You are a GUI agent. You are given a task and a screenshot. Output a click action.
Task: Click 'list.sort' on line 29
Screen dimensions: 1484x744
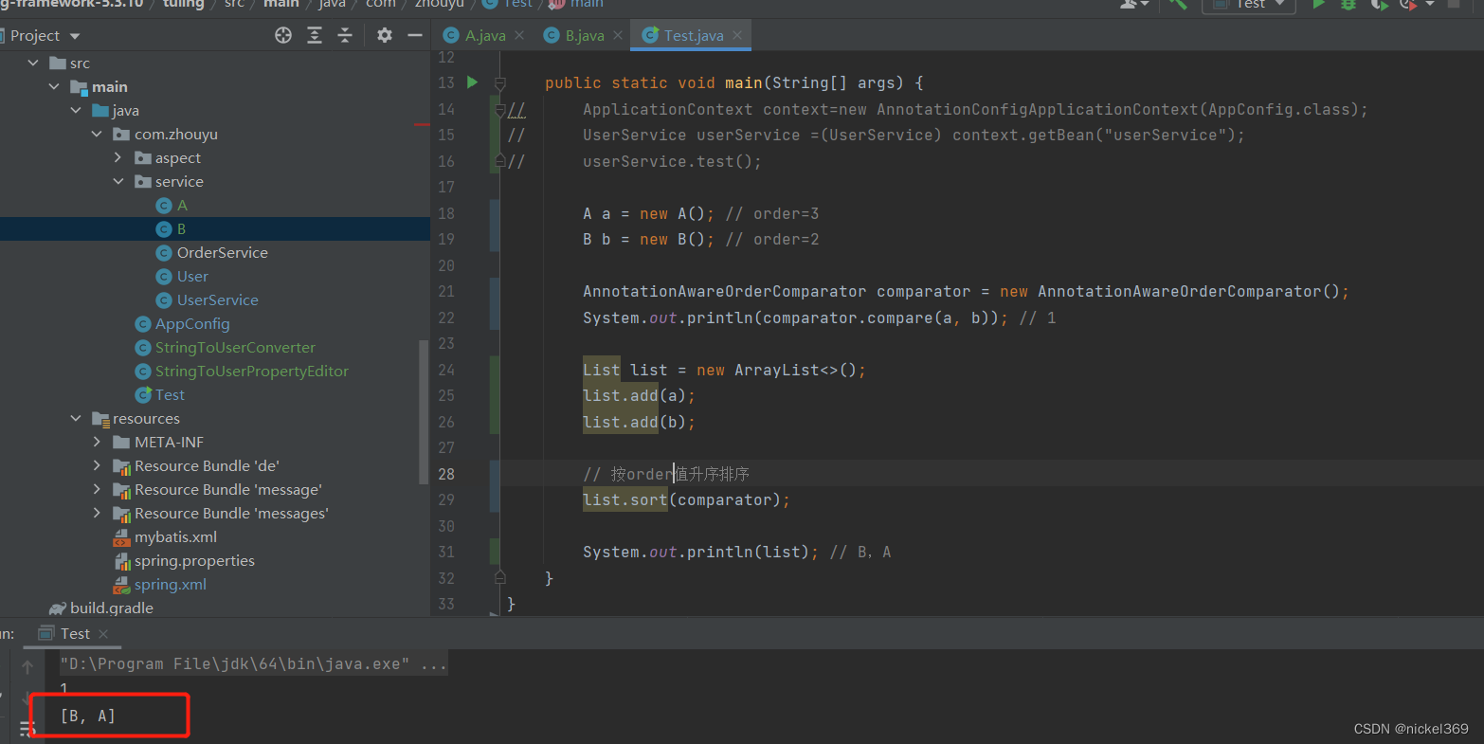[624, 500]
